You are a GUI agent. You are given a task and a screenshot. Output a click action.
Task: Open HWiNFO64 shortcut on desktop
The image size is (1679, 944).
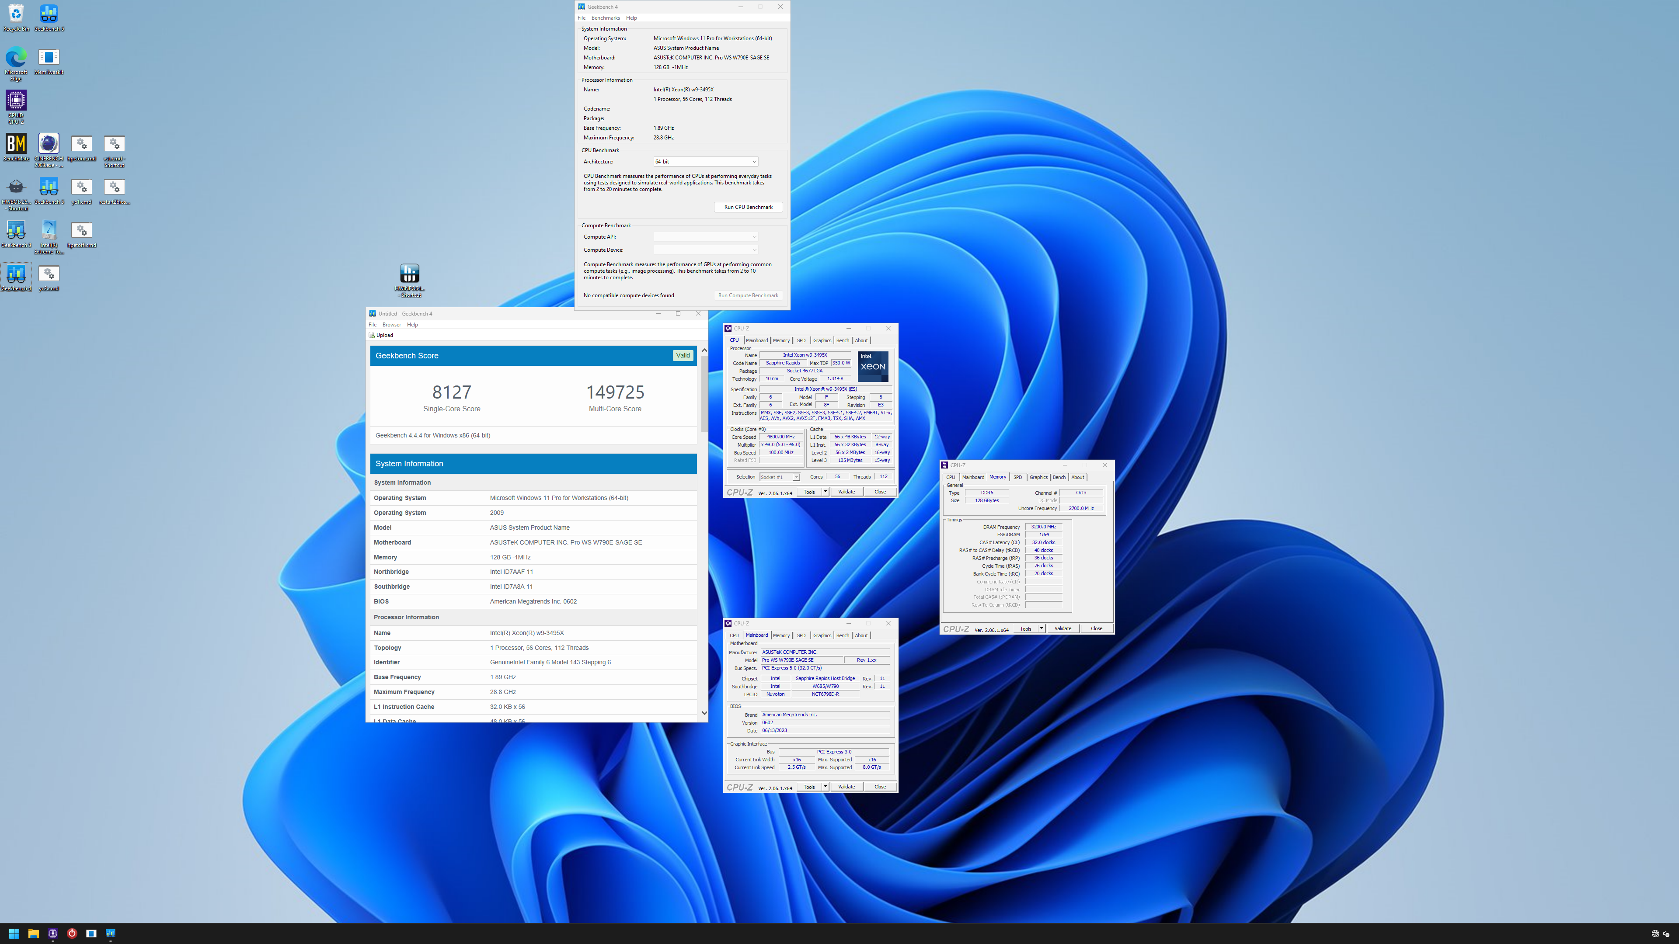(x=409, y=280)
